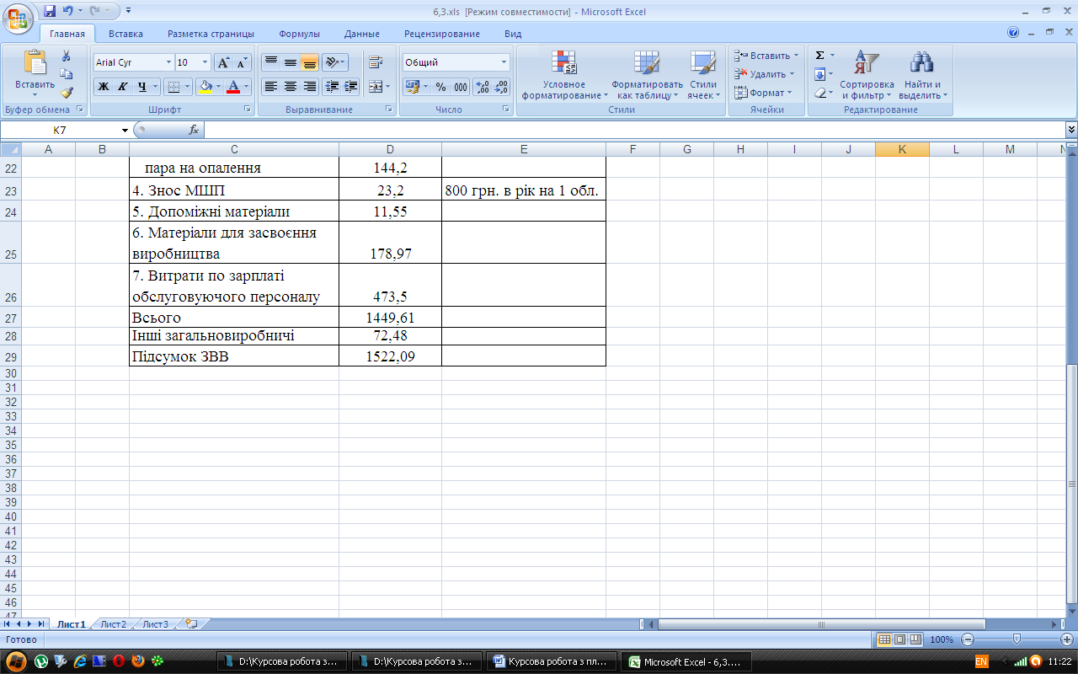
Task: Paste clipboard contents using Вставить
Action: (x=35, y=73)
